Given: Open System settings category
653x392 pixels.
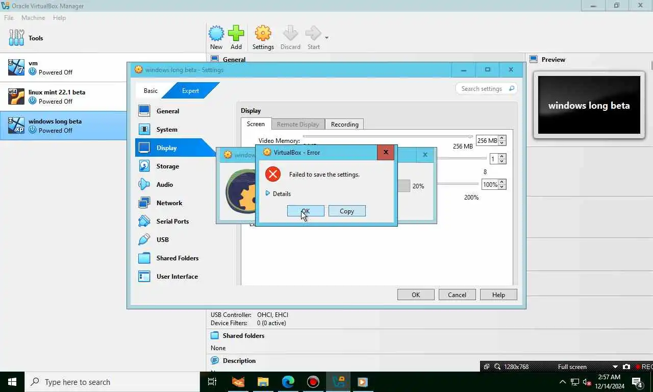Looking at the screenshot, I should 167,129.
